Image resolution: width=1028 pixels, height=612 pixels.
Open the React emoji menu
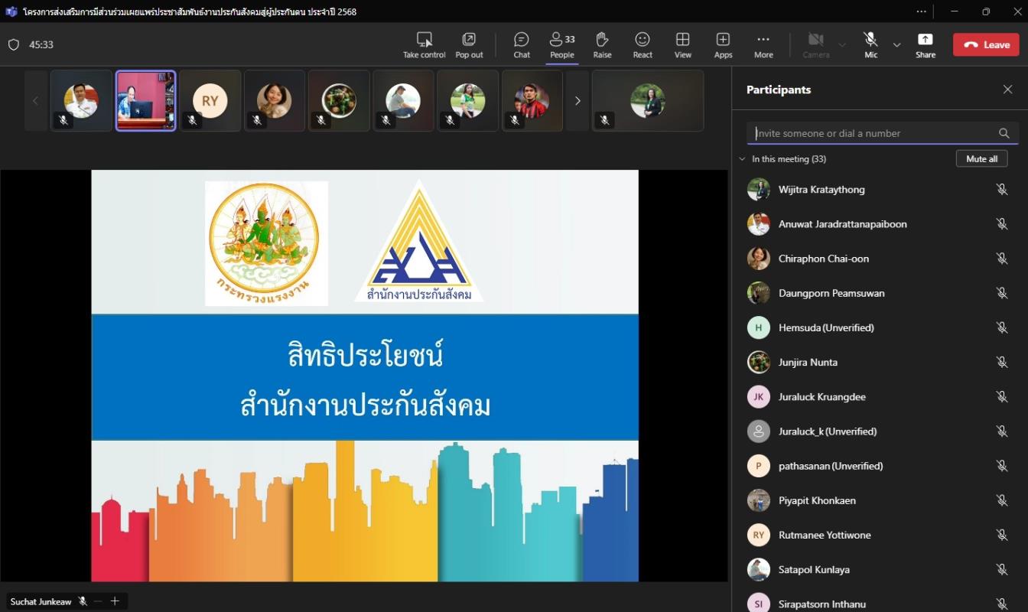click(x=642, y=45)
